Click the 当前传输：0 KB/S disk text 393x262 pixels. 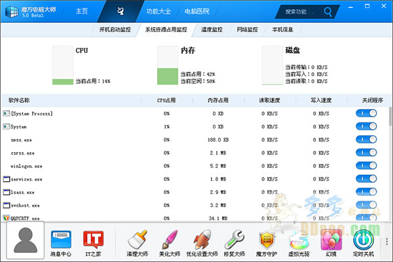click(307, 67)
